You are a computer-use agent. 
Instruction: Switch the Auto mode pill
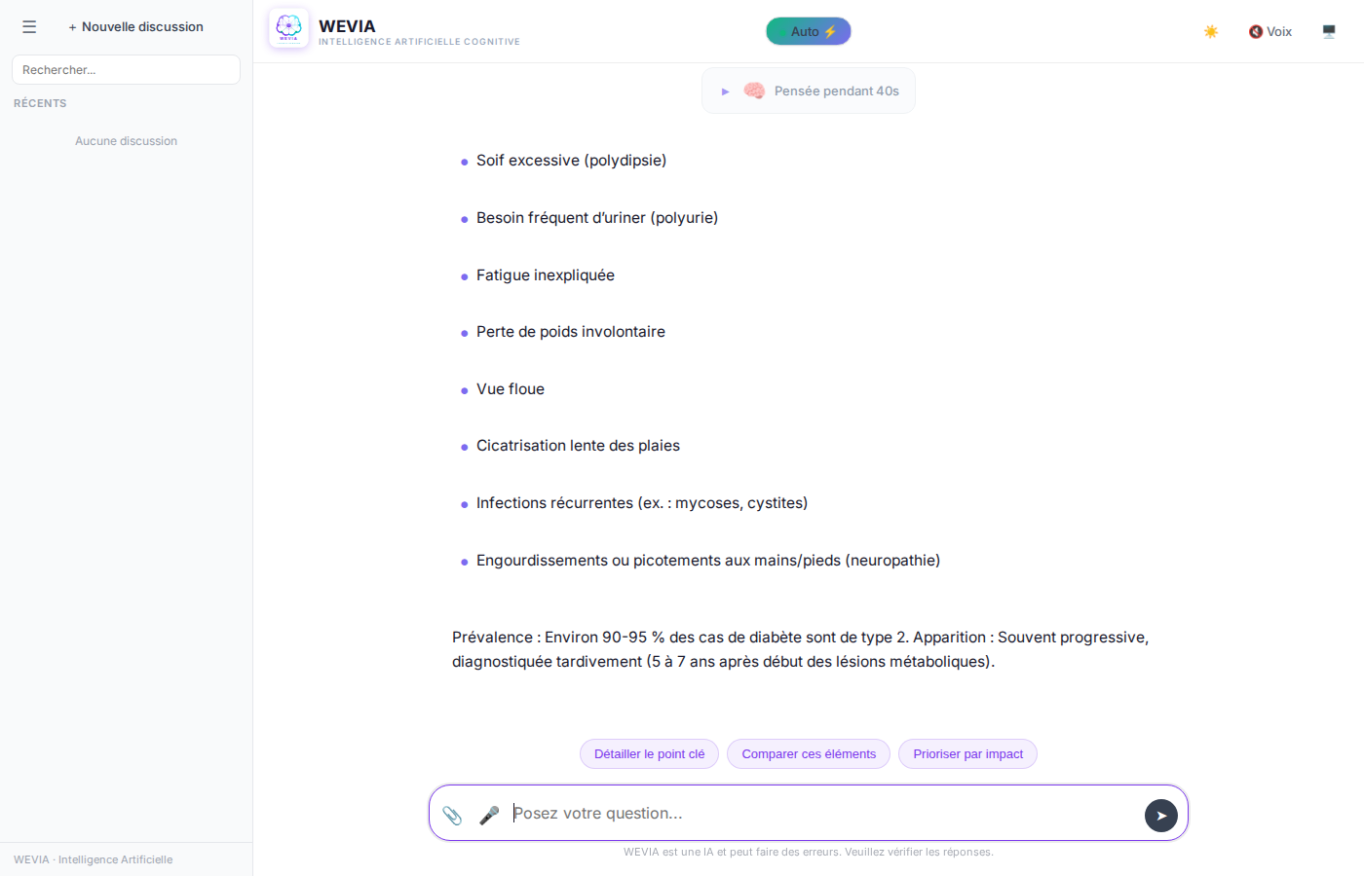click(803, 32)
